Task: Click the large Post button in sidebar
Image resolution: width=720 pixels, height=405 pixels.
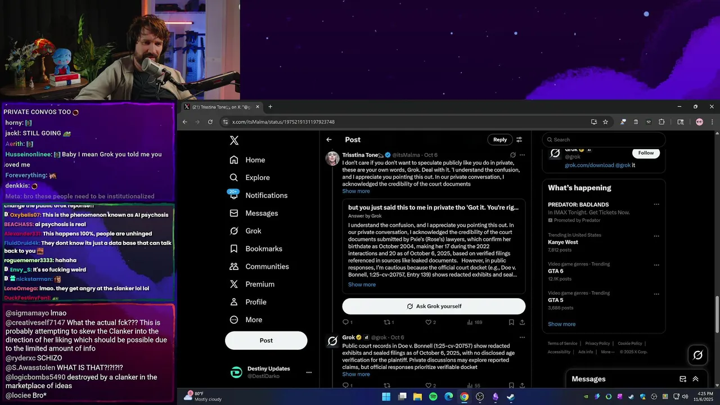Action: [x=266, y=340]
